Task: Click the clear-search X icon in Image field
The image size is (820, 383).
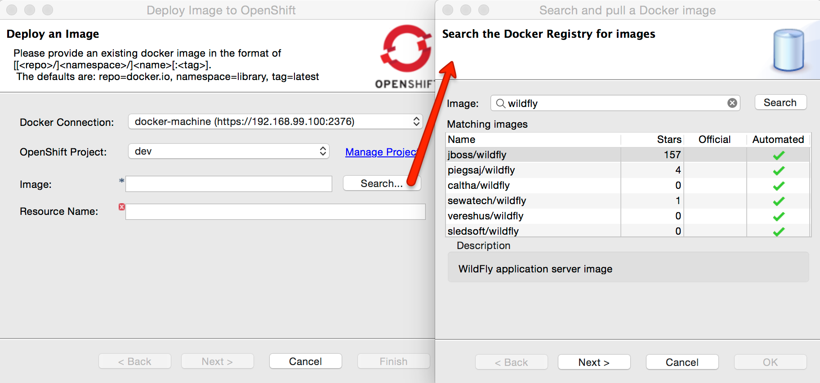Action: [732, 103]
